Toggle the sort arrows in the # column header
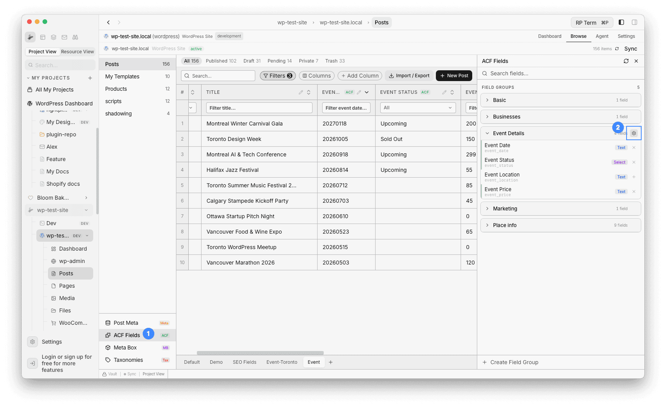Image resolution: width=666 pixels, height=407 pixels. [193, 92]
